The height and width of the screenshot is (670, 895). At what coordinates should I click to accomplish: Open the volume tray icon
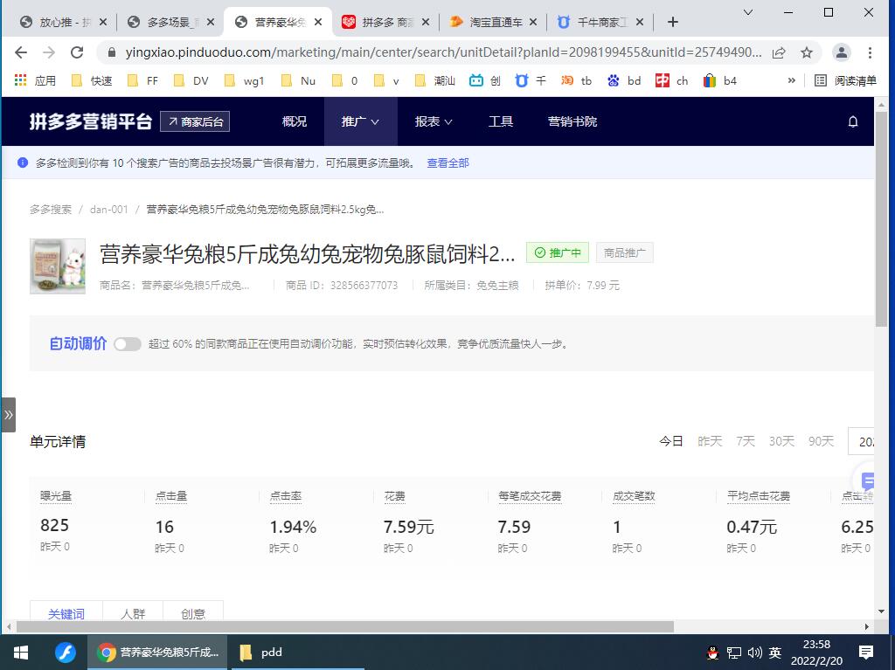click(754, 653)
